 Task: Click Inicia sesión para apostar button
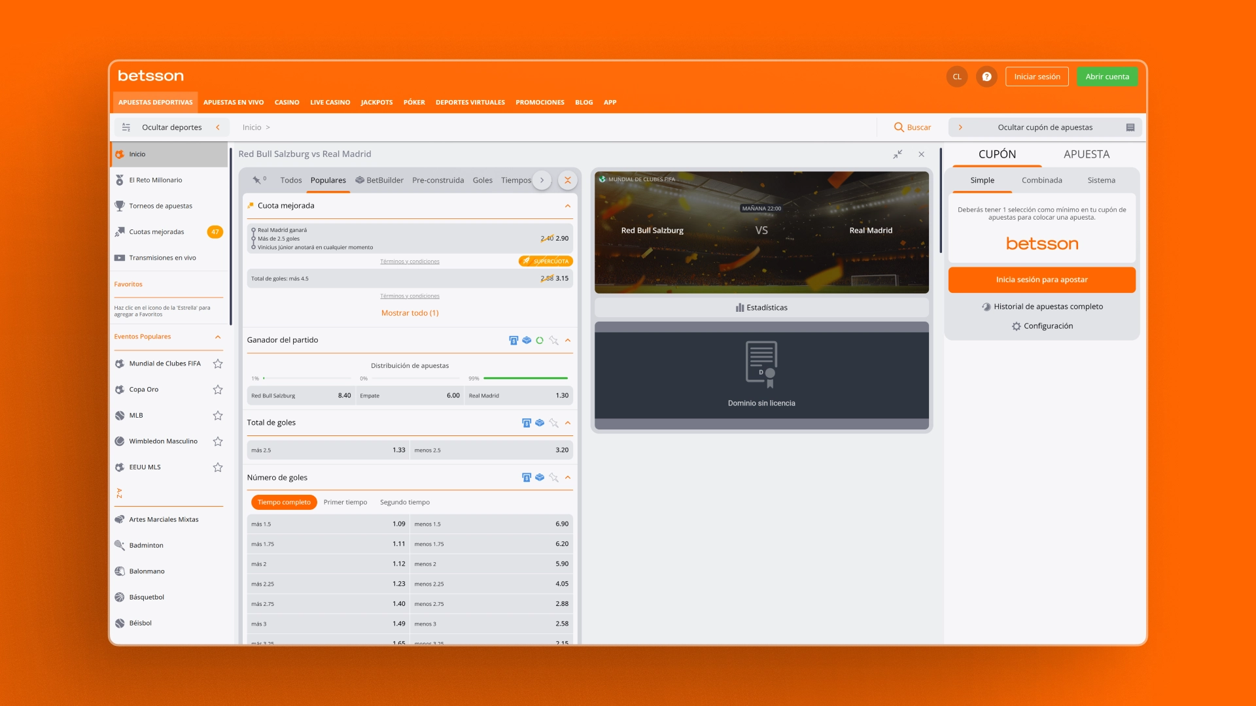[1042, 280]
